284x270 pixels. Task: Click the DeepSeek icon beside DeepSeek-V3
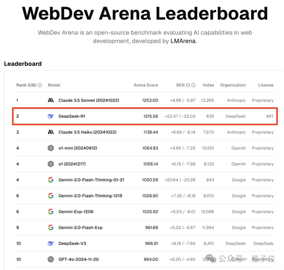click(x=51, y=243)
